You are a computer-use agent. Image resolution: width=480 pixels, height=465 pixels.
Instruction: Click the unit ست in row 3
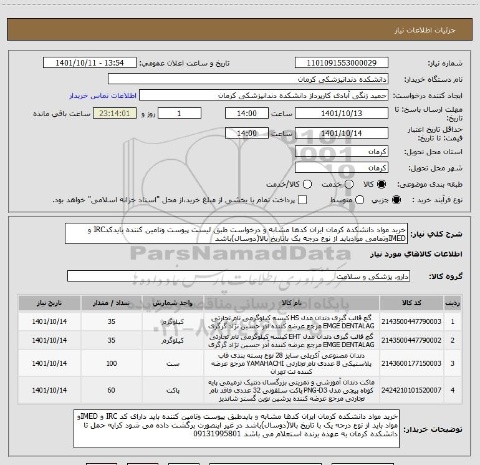click(x=173, y=363)
